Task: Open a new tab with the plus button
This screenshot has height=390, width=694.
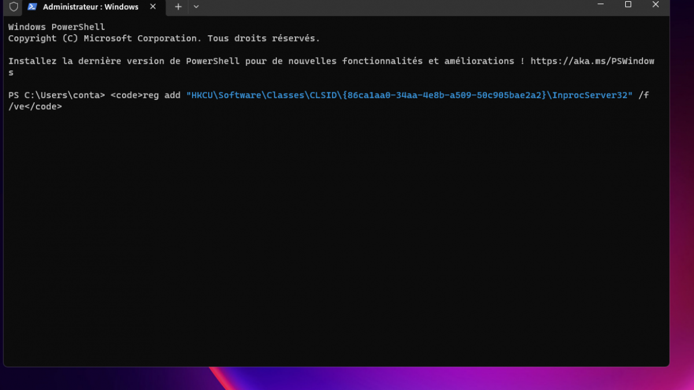Action: coord(178,7)
